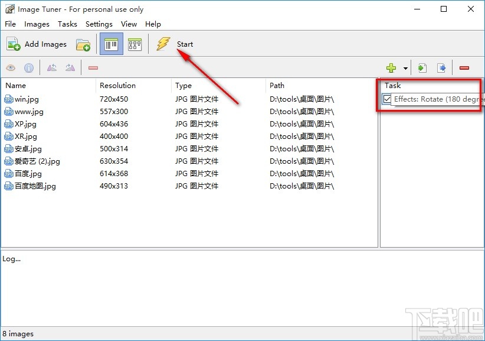Minimize the Image Tuner window
Screen dimensions: 485x341
[417, 9]
